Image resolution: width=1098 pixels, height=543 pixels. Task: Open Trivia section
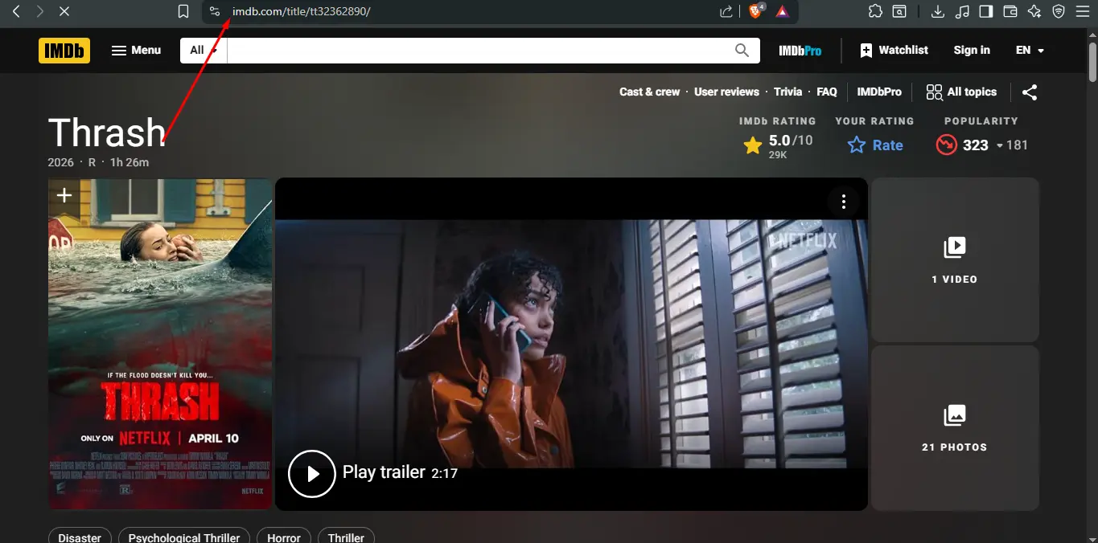[788, 92]
